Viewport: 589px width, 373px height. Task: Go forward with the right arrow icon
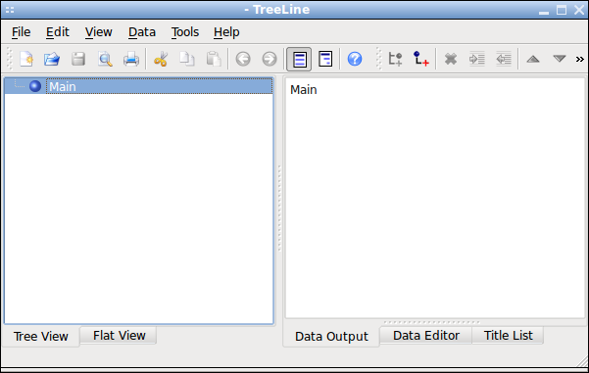pos(270,59)
